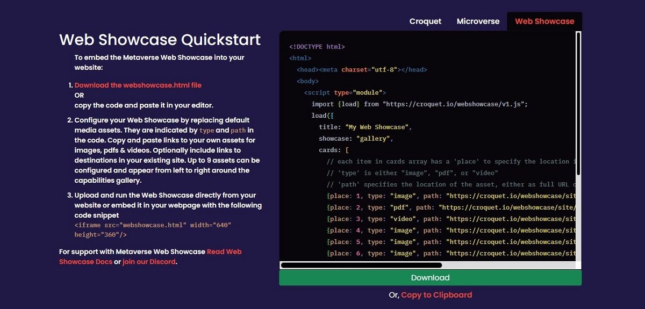Click 'Upload and run the Web Showcase' step
This screenshot has height=309, width=645.
(168, 205)
